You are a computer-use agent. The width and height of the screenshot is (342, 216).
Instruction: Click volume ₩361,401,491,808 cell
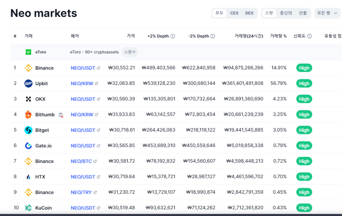[x=243, y=83]
